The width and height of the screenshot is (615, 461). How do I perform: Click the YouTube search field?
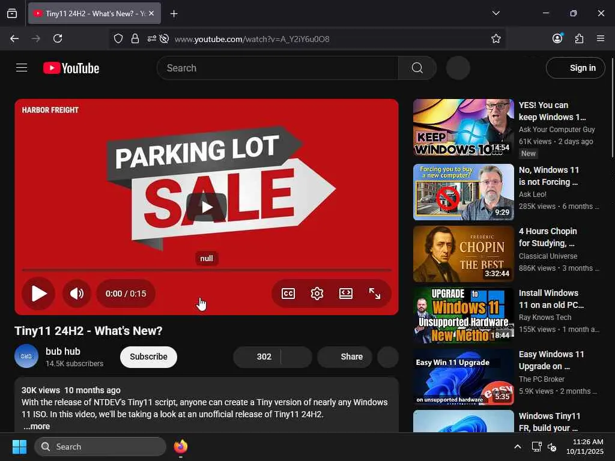click(x=277, y=68)
